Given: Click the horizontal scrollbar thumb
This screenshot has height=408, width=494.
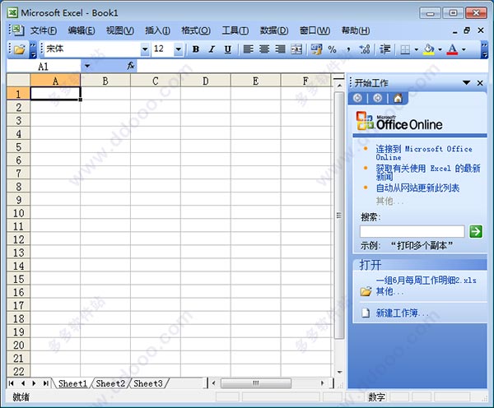Looking at the screenshot, I should point(256,383).
